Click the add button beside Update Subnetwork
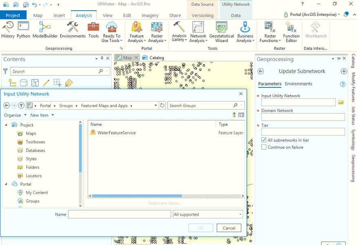Screen dimensions: 357x245 344,71
